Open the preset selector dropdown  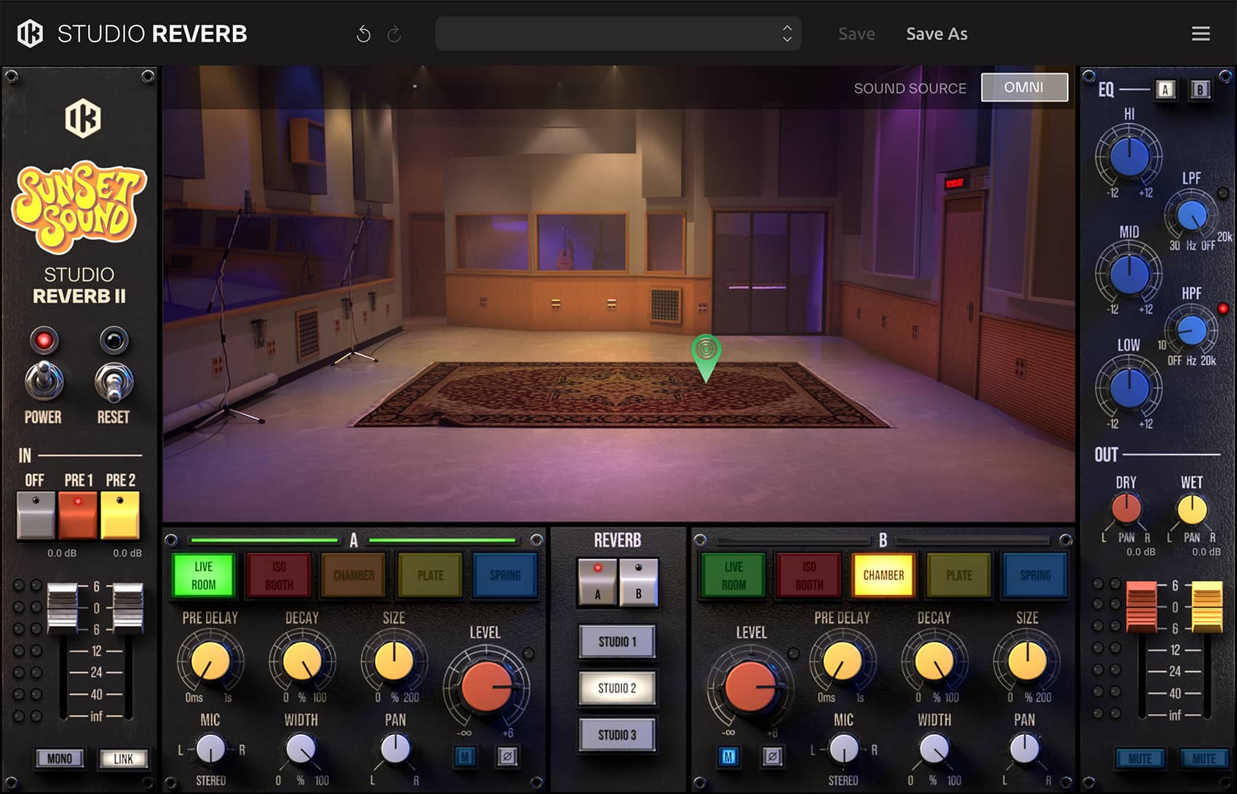pos(618,34)
